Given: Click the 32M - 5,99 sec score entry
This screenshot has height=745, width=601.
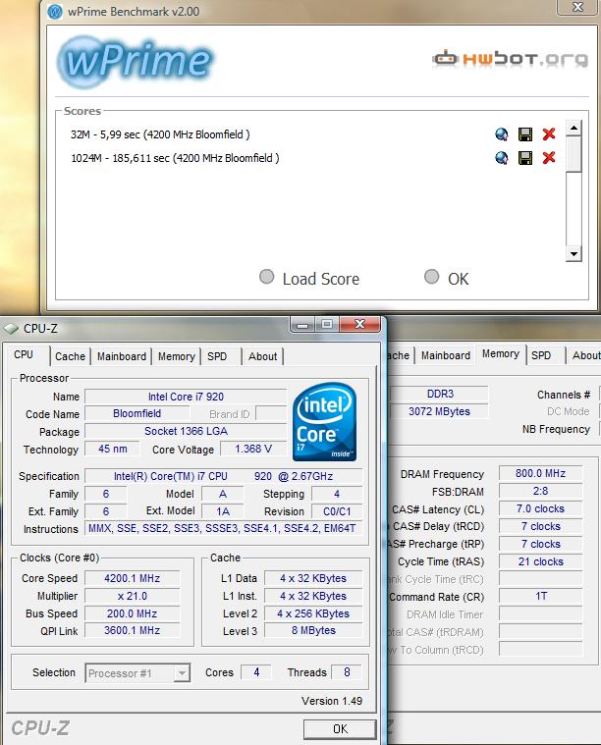Looking at the screenshot, I should [160, 134].
